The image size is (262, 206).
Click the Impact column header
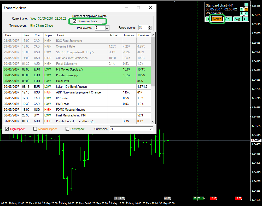(x=49, y=35)
